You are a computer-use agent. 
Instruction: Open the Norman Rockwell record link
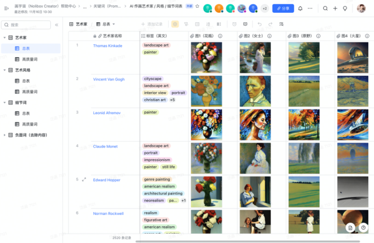point(109,214)
